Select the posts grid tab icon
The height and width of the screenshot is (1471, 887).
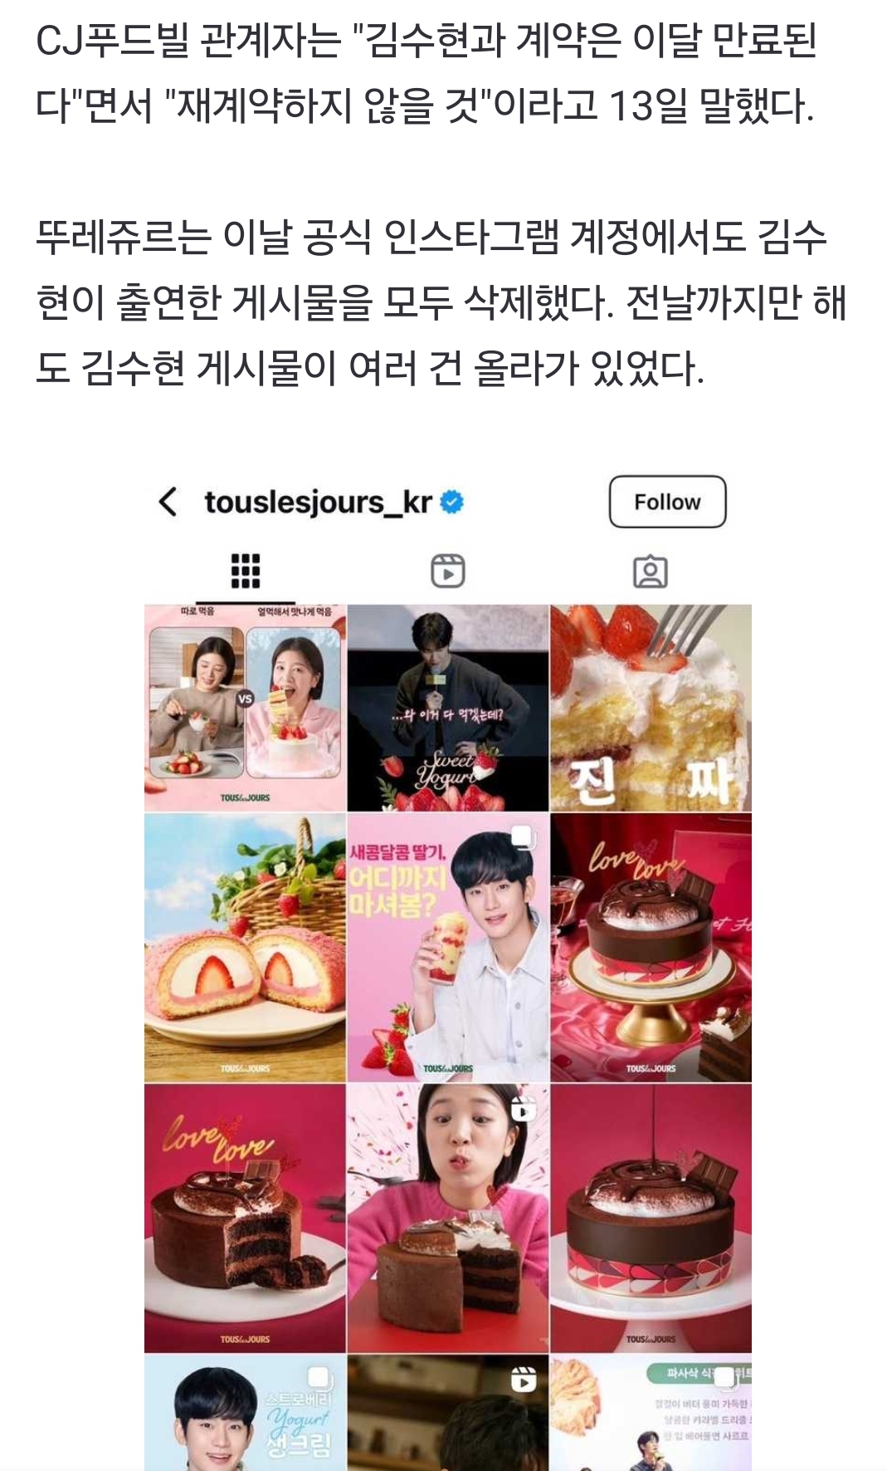click(246, 571)
